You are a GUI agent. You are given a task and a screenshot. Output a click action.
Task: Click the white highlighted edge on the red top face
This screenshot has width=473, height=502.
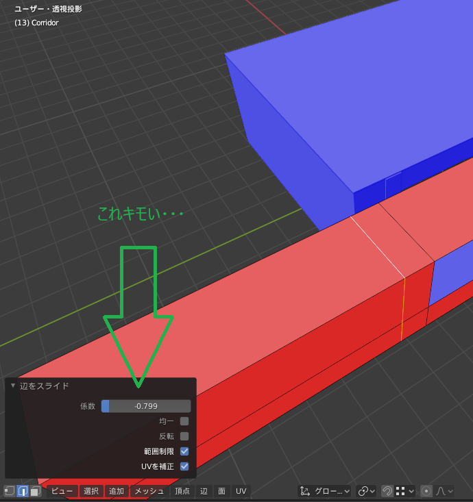[x=378, y=247]
